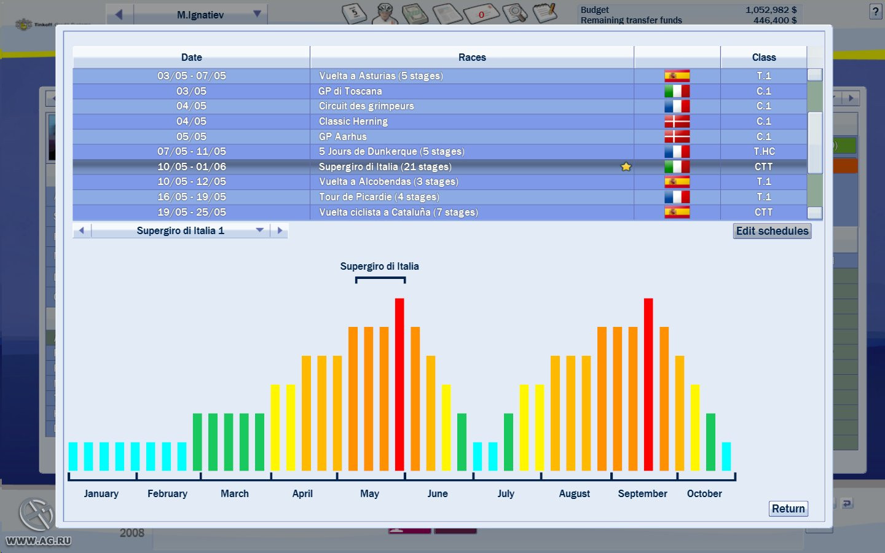Click Danish flag on Classic Herning row

click(677, 121)
